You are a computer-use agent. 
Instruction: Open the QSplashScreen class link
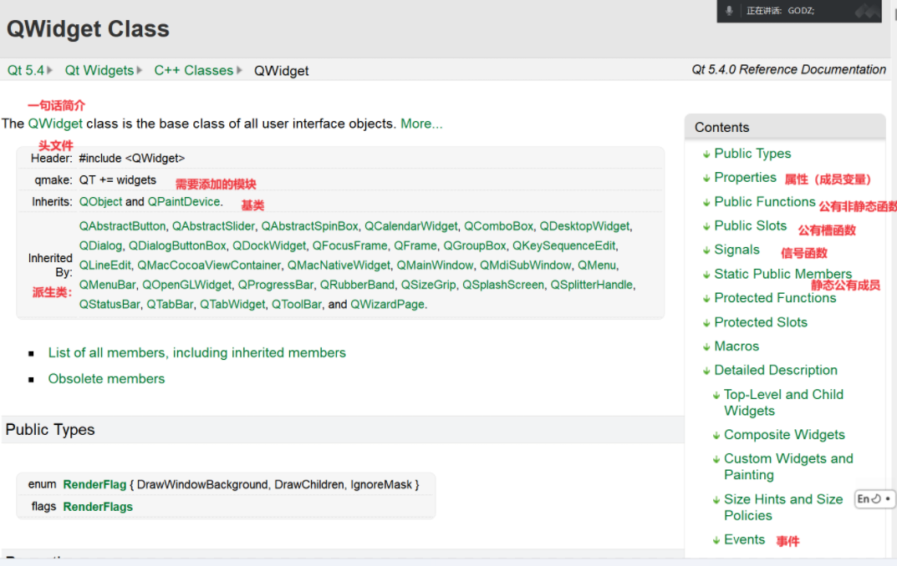(503, 285)
